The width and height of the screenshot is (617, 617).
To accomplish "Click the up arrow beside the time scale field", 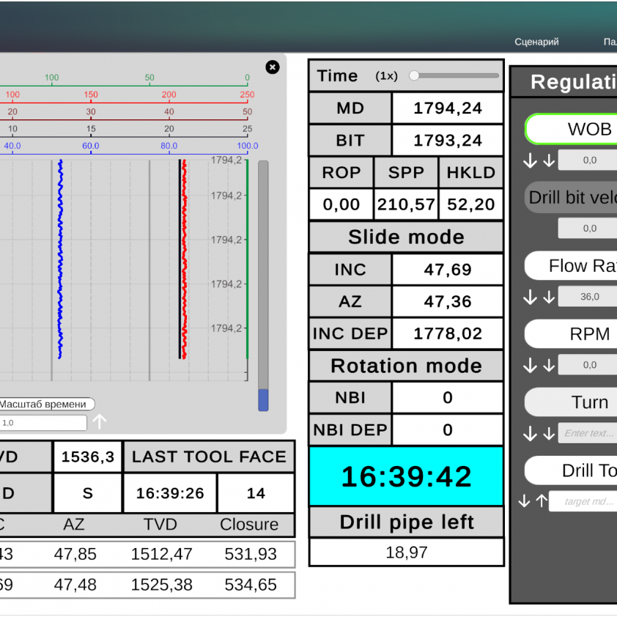I will tap(100, 422).
